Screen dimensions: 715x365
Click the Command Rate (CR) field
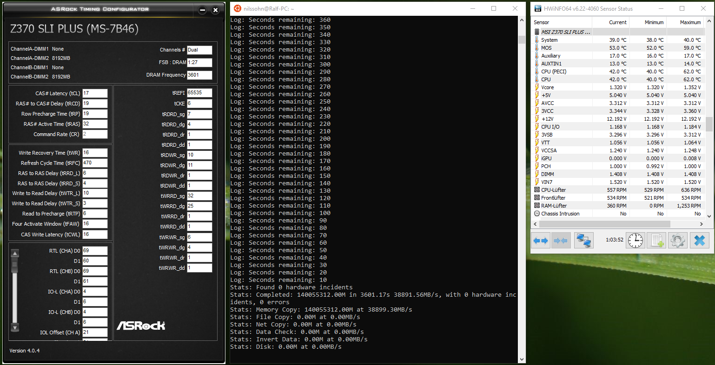[x=95, y=134]
